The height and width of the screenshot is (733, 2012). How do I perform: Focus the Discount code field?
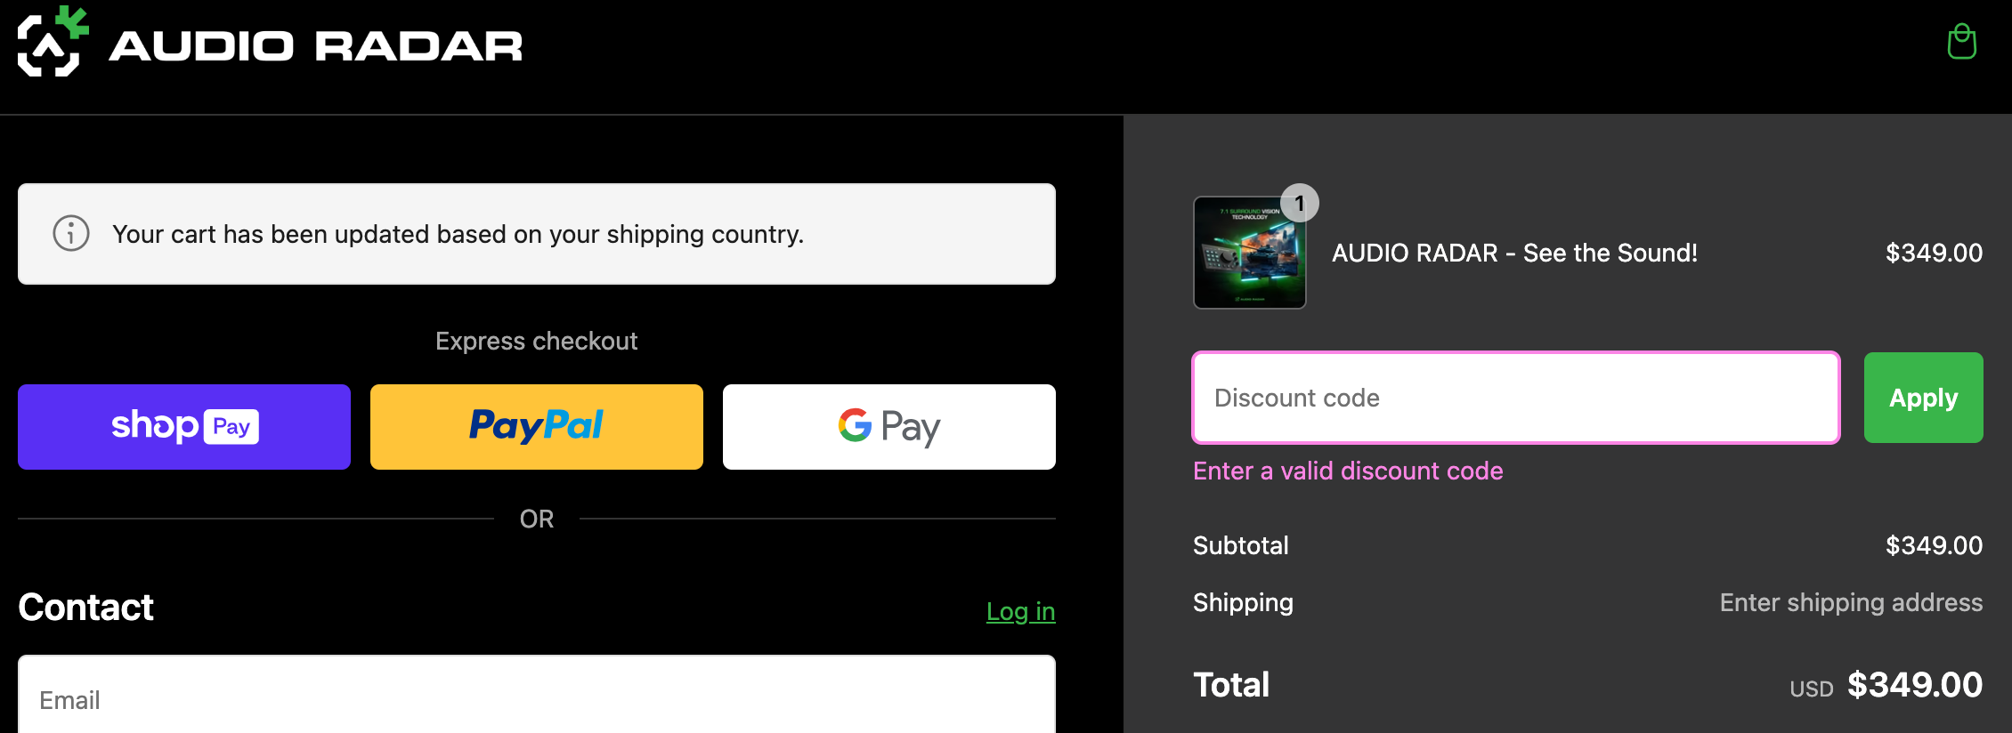point(1516,398)
